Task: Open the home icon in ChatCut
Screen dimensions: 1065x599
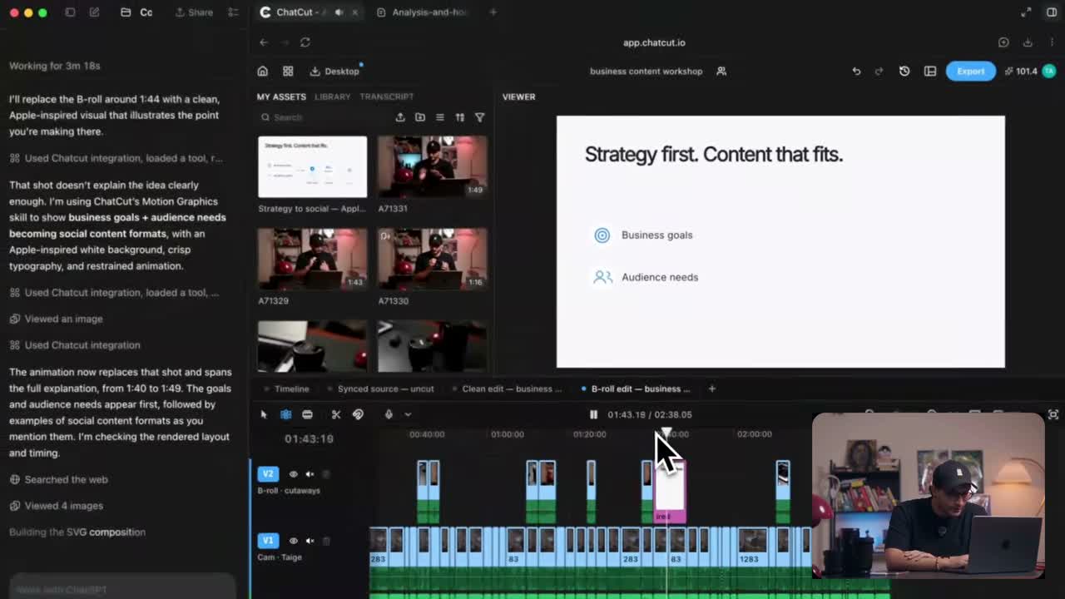Action: coord(263,72)
